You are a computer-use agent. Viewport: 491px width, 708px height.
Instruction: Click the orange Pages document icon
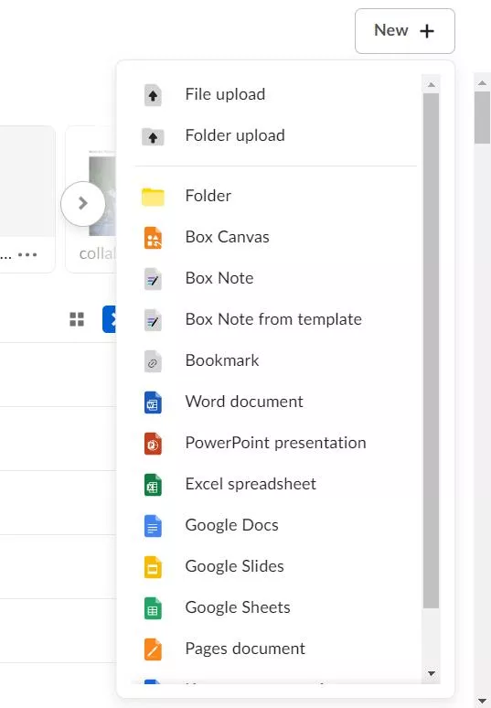click(x=153, y=649)
